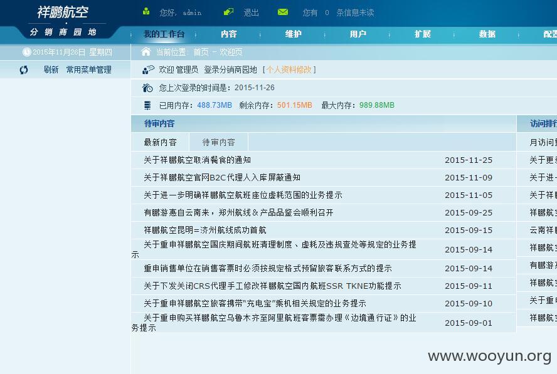Click the green user icon beside admin greeting
The width and height of the screenshot is (557, 374).
point(146,12)
